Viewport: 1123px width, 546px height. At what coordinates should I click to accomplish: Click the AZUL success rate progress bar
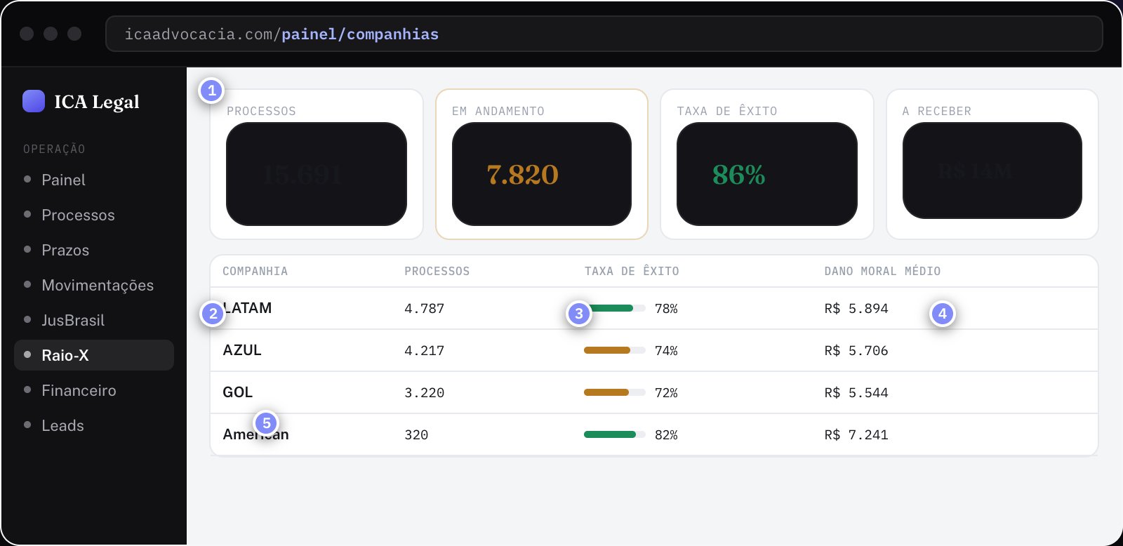click(x=615, y=350)
